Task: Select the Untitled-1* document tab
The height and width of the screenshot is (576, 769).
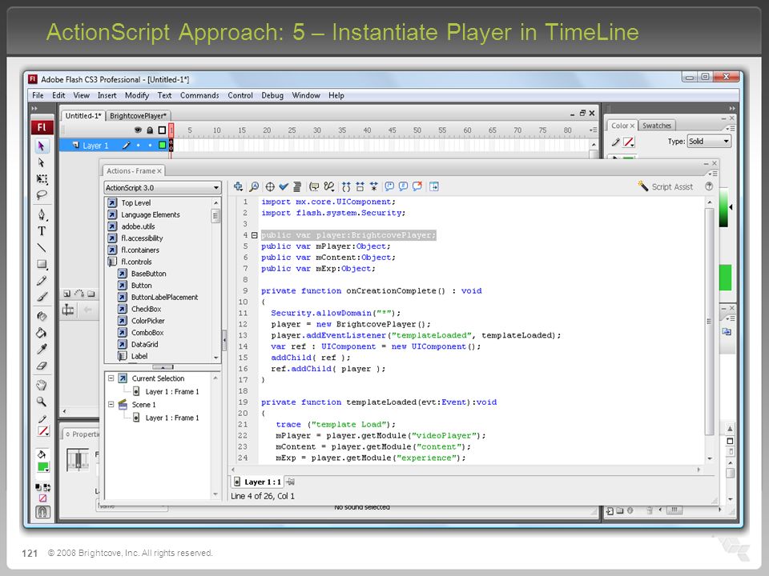Action: click(x=83, y=115)
